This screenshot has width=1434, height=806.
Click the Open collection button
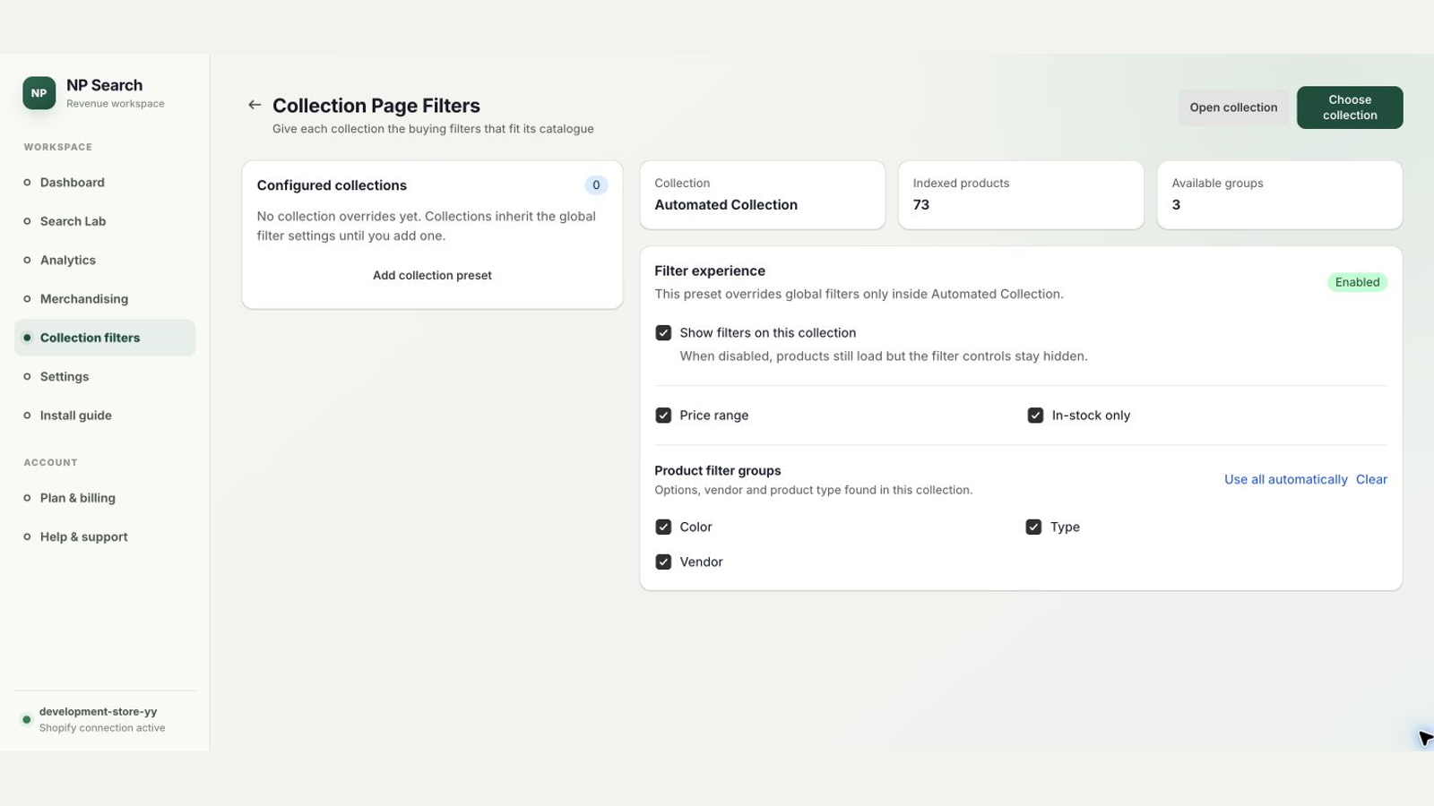(x=1233, y=107)
